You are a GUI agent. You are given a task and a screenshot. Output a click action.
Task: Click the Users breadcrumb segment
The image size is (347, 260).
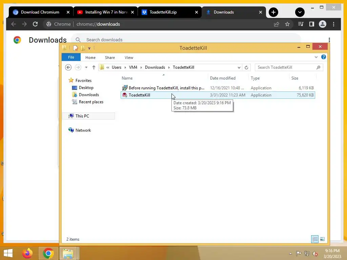click(x=117, y=67)
